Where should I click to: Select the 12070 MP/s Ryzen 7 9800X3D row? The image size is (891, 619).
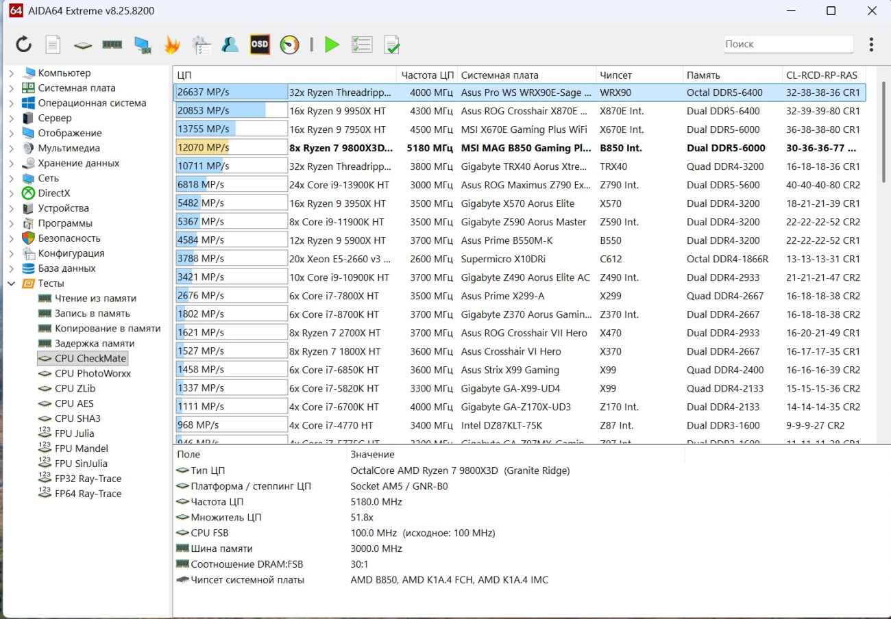tap(520, 148)
